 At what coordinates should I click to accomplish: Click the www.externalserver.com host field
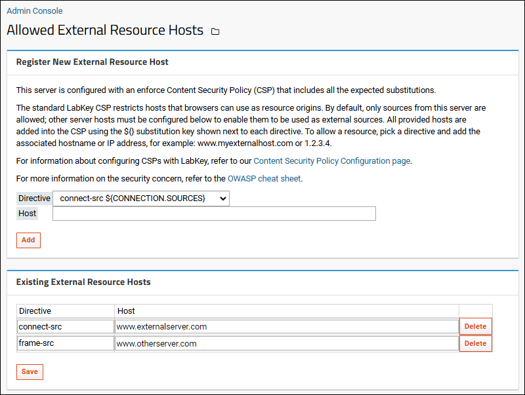point(286,326)
